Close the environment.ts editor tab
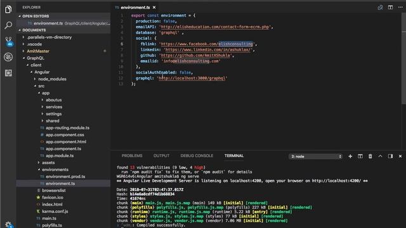 pyautogui.click(x=154, y=8)
